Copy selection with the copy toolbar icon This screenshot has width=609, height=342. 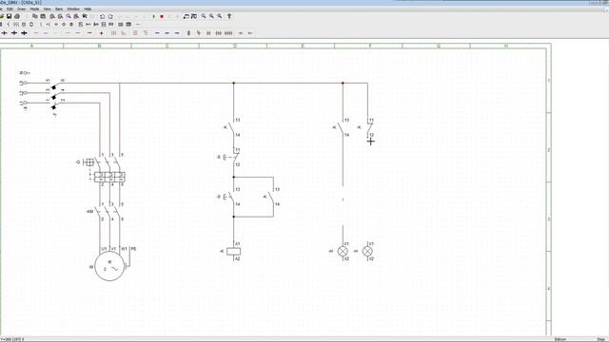35,16
